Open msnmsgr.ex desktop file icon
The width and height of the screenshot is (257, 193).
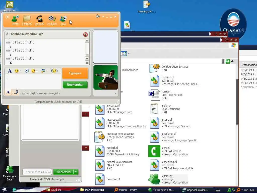point(147,7)
